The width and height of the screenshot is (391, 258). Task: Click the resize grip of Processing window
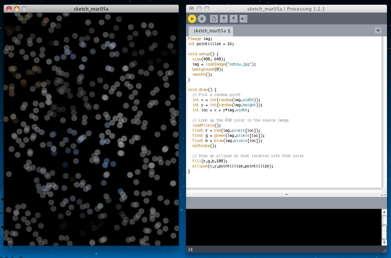coord(384,250)
